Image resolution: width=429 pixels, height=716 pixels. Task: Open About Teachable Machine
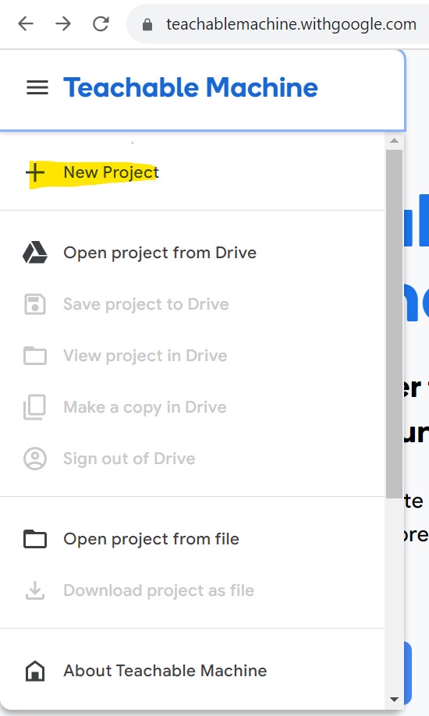click(x=193, y=671)
